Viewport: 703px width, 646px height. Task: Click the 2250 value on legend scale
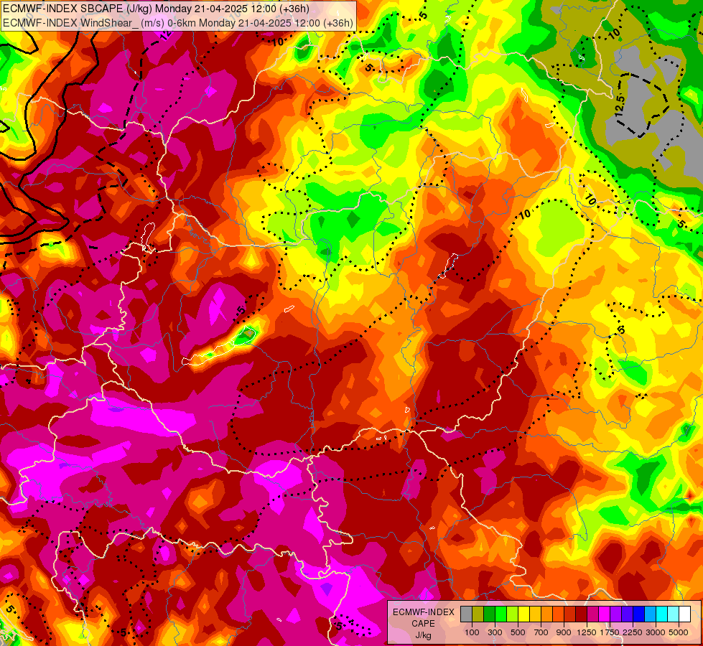[x=633, y=632]
